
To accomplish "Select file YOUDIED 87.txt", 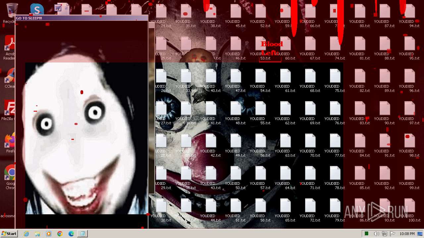I will coord(385,16).
